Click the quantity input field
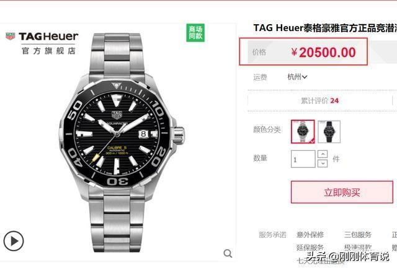 pos(303,159)
